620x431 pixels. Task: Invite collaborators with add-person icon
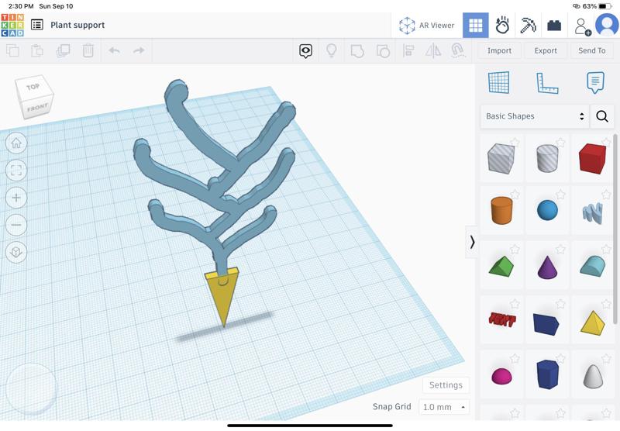pyautogui.click(x=582, y=26)
